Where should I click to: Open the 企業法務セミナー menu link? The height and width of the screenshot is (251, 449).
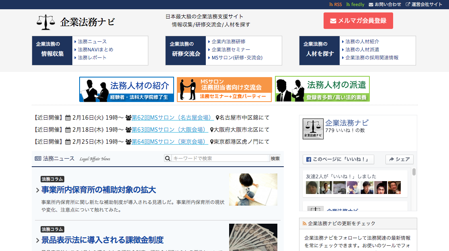click(x=231, y=49)
